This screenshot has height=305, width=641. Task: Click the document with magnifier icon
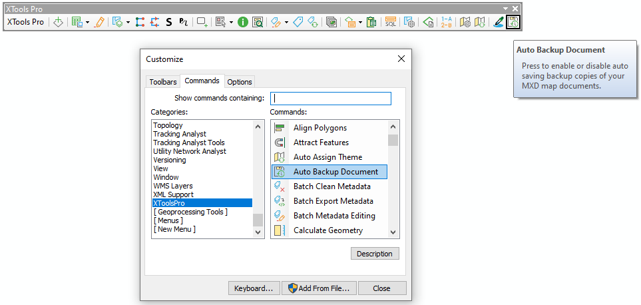point(258,22)
